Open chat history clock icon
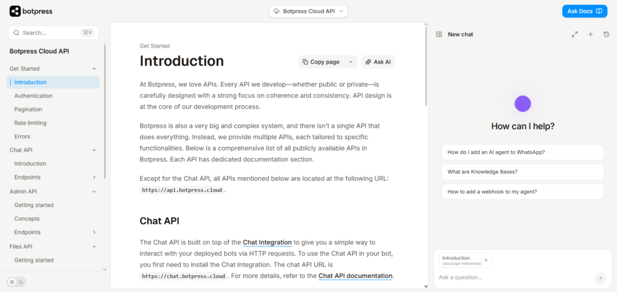Screen dimensions: 617x292 click(x=606, y=34)
